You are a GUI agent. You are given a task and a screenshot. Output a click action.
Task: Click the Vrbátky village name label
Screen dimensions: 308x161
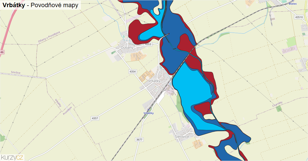coord(154,81)
